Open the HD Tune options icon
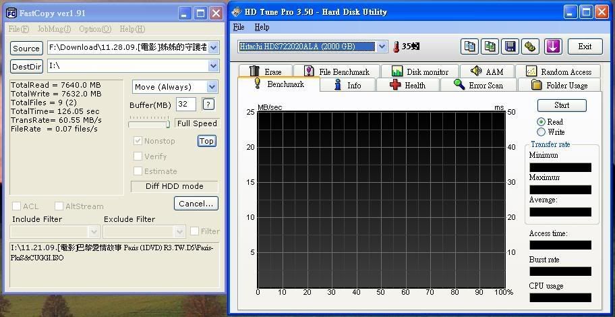 point(530,47)
